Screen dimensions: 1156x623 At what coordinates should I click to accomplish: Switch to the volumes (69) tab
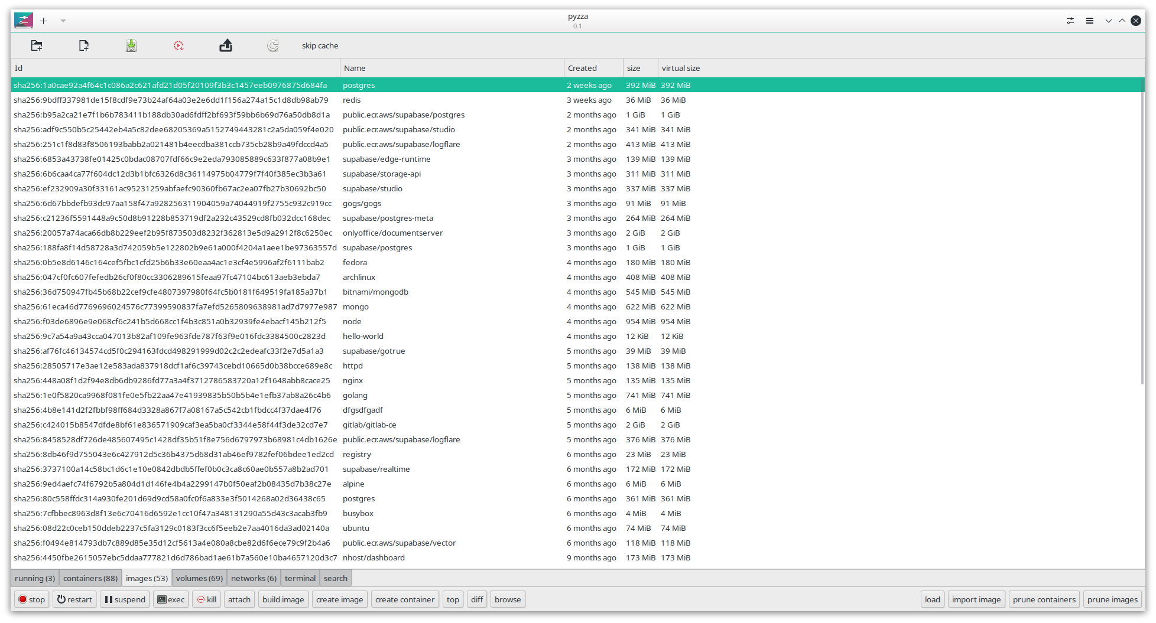point(199,578)
